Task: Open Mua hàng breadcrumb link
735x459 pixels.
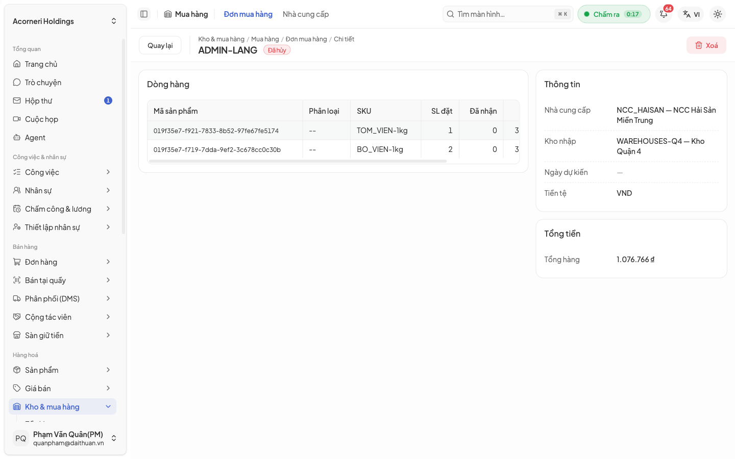Action: coord(265,39)
